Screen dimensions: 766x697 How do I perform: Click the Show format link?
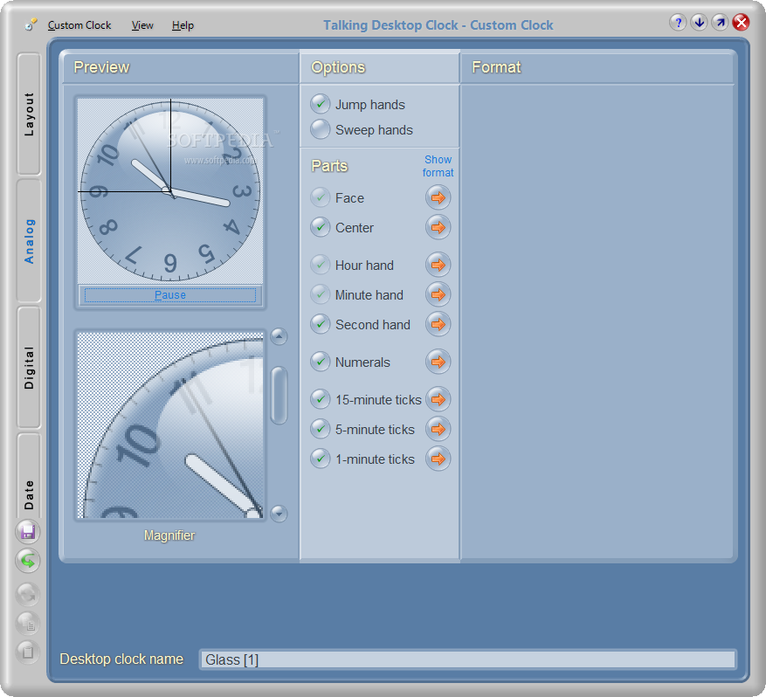pos(438,166)
